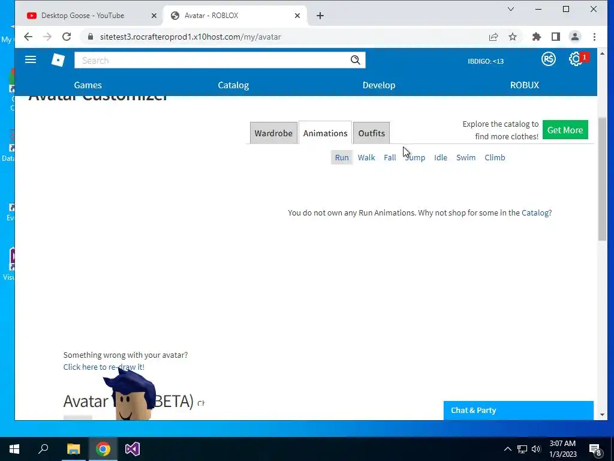Click here to re-draw avatar link
Screen dimensions: 614x461
click(x=104, y=367)
